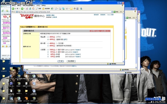Image resolution: width=167 pixels, height=104 pixels.
Task: Open the Edit menu in Internet Explorer
Action: (19, 5)
